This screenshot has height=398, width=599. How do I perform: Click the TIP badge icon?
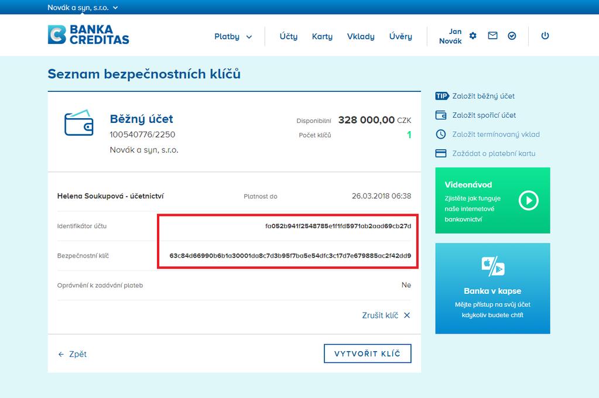click(x=442, y=96)
